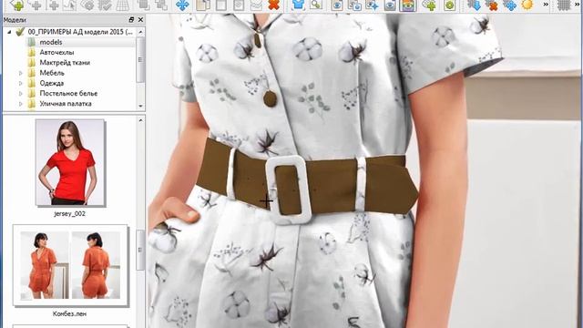
Task: Click the green plus add icon
Action: click(16, 5)
